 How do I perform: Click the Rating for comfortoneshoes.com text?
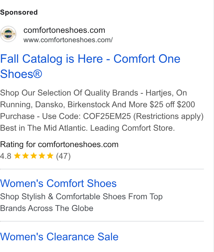click(x=59, y=144)
